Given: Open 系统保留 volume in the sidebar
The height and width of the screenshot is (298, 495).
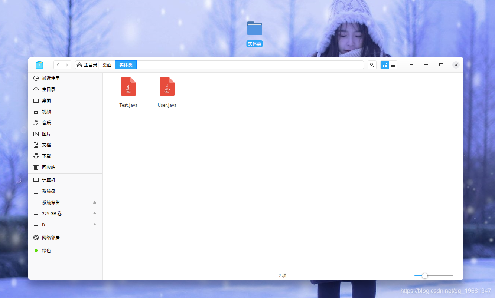Looking at the screenshot, I should coord(65,202).
